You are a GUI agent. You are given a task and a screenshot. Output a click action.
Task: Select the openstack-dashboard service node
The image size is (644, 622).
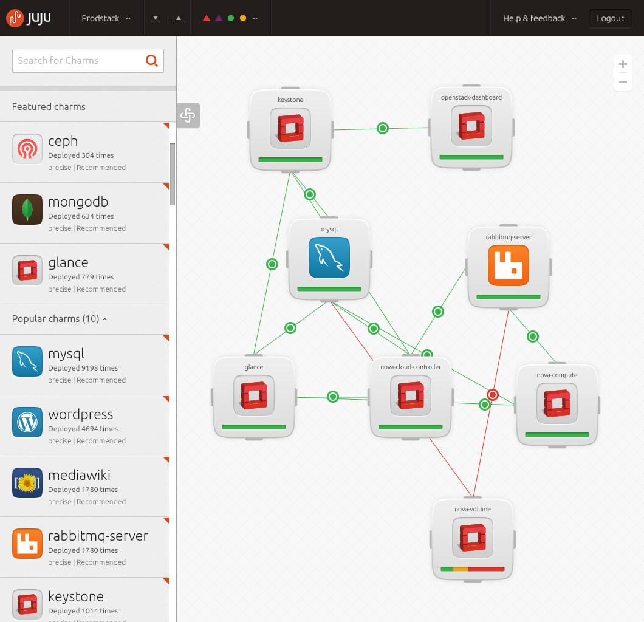(471, 128)
